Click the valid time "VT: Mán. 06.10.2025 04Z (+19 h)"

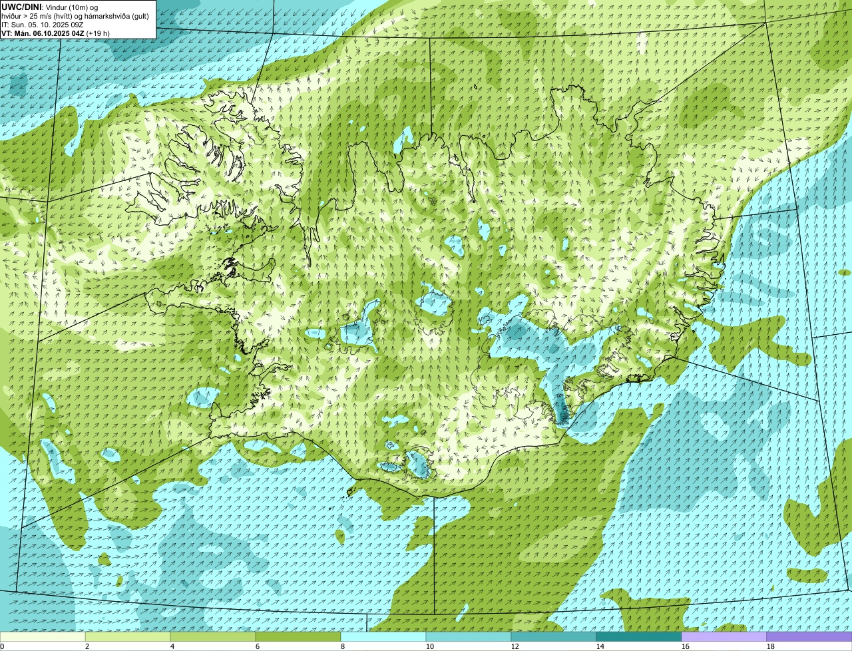(55, 33)
